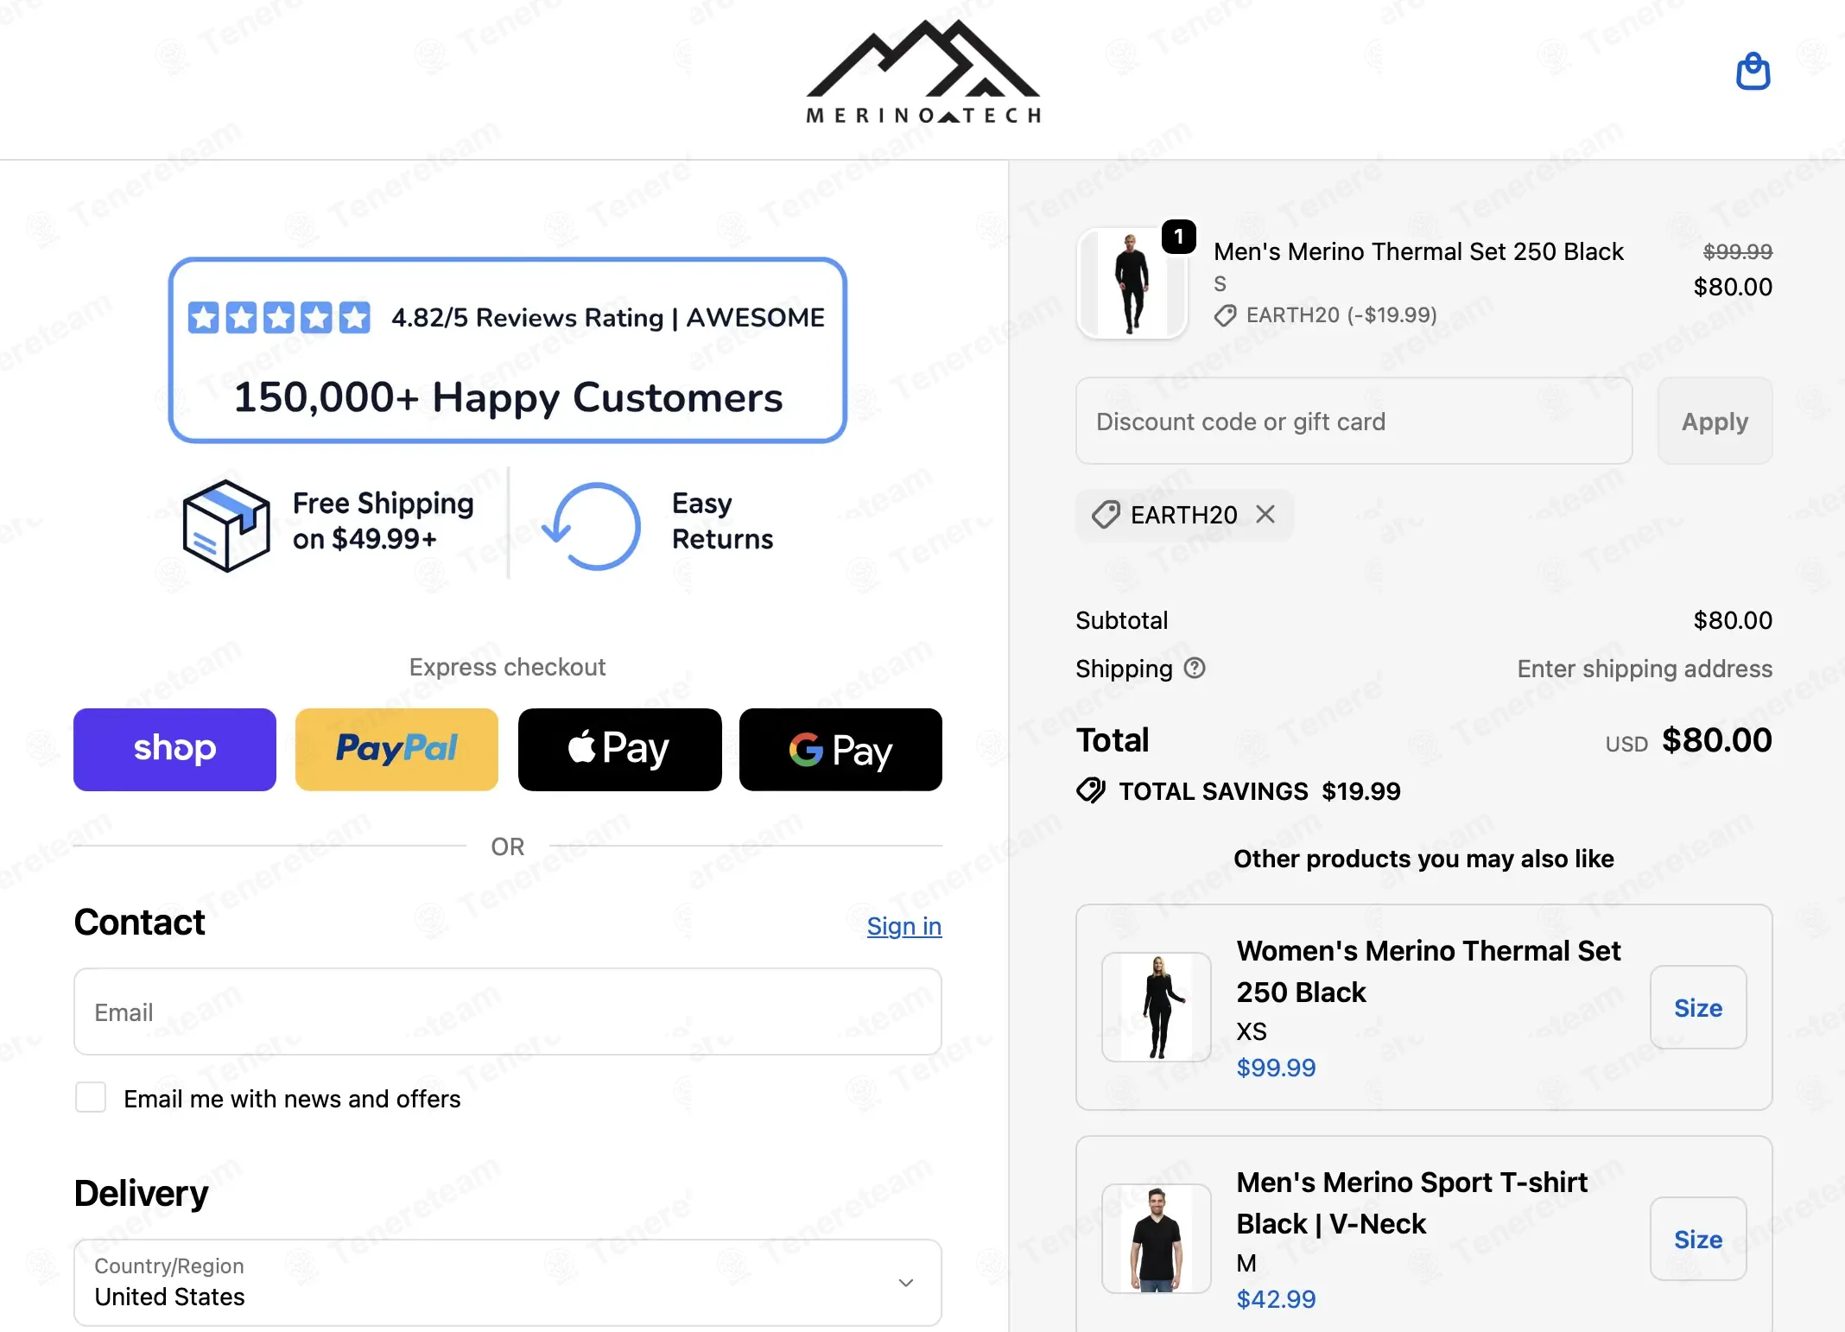Click the shipping help question mark icon

(x=1195, y=668)
